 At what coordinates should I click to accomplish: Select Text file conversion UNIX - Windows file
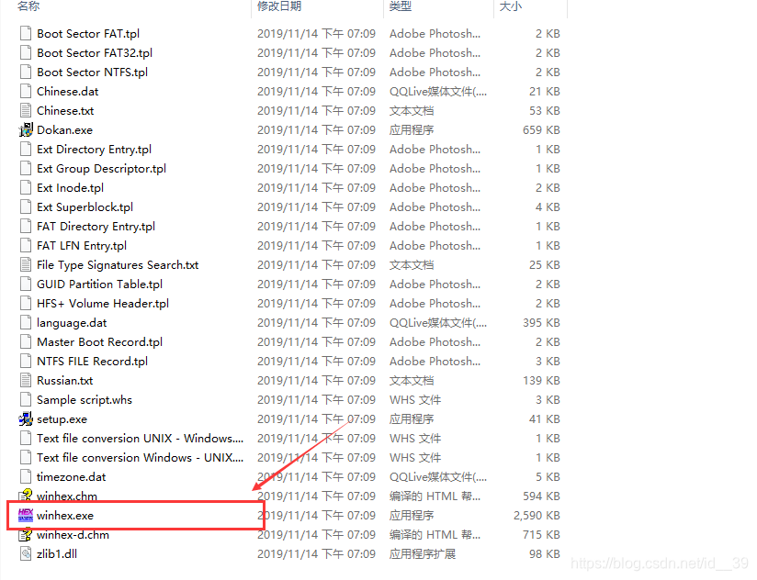tap(140, 439)
